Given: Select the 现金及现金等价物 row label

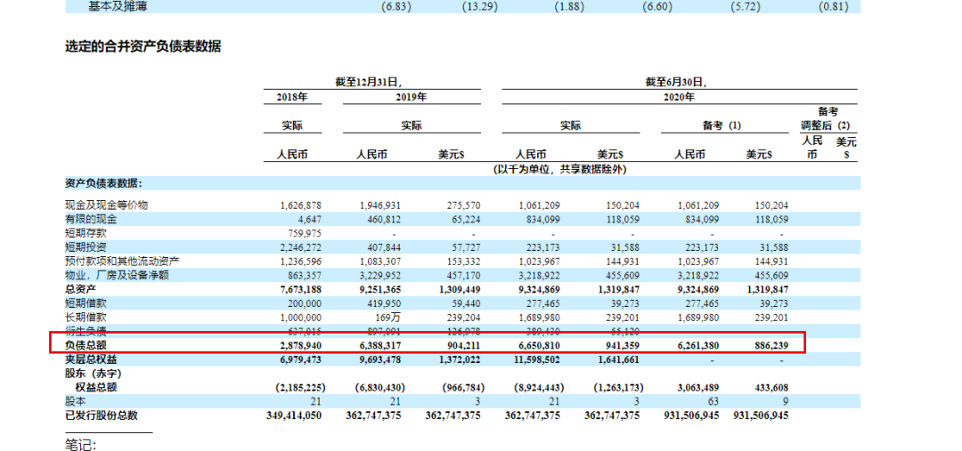Looking at the screenshot, I should coord(106,205).
